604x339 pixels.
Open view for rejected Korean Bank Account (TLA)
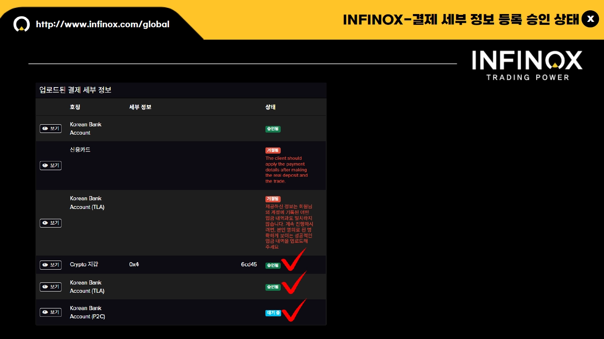[x=50, y=223]
